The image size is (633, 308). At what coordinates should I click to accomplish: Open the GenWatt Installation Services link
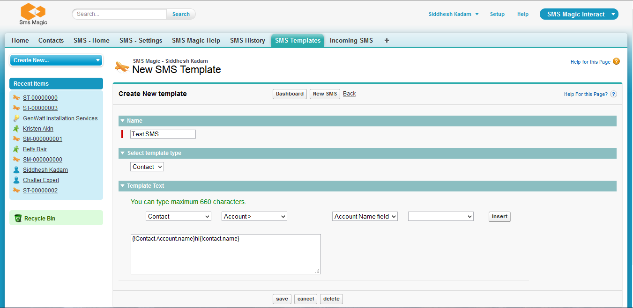[60, 118]
